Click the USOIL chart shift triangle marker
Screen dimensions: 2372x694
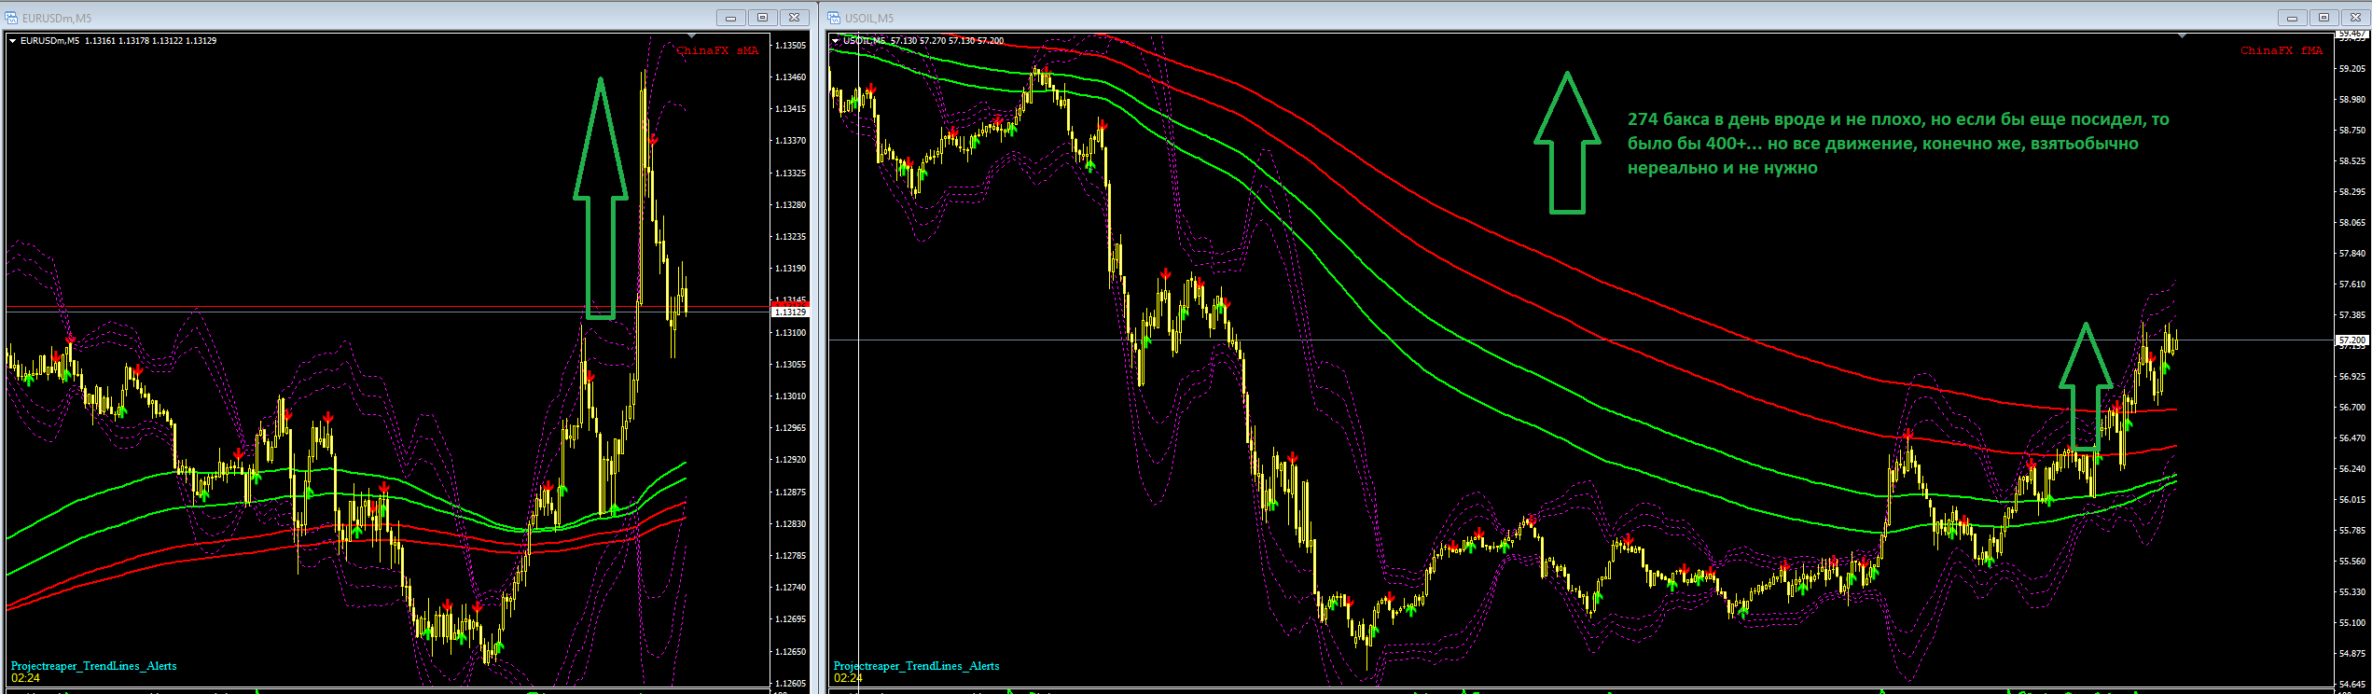point(2182,35)
